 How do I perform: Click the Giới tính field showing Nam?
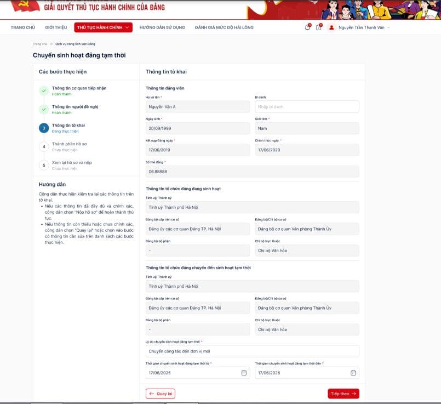(x=307, y=128)
